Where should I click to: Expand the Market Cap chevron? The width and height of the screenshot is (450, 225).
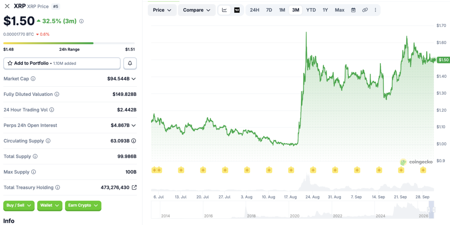[x=134, y=79]
